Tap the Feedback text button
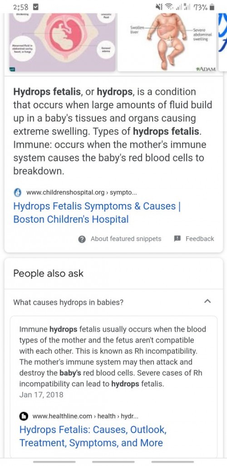This screenshot has width=227, height=466. tap(200, 238)
